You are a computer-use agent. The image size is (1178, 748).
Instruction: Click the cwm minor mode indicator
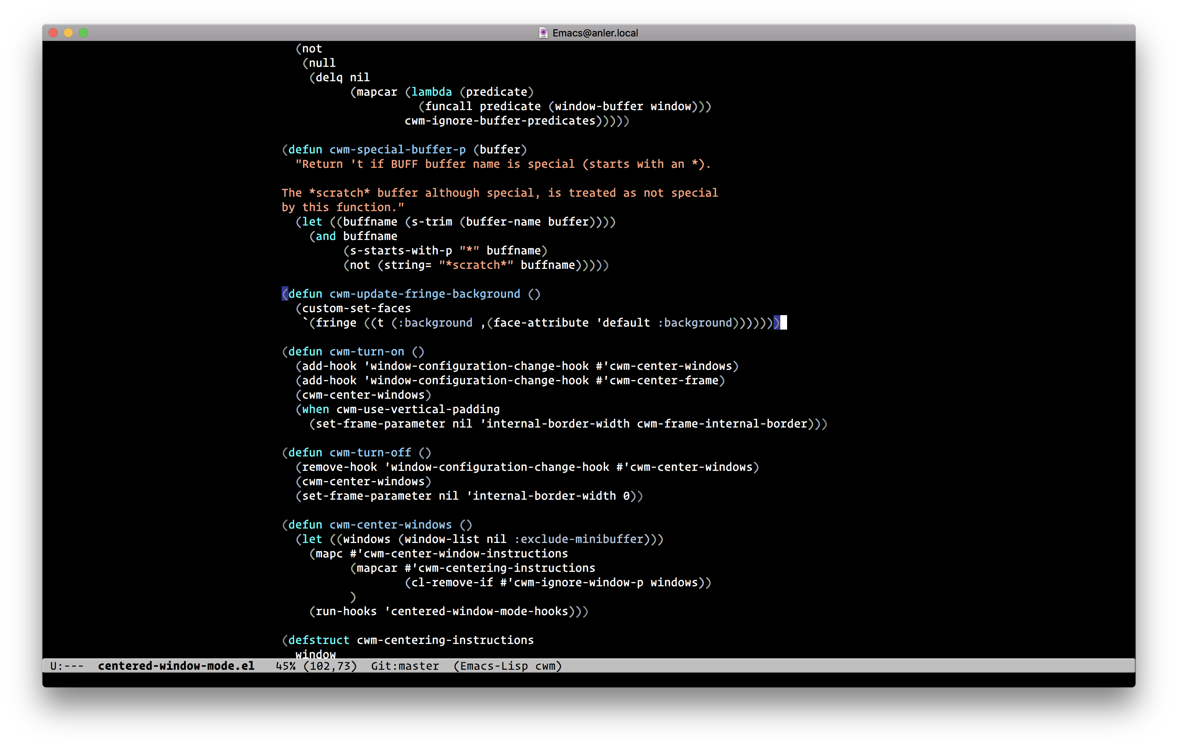[x=545, y=666]
